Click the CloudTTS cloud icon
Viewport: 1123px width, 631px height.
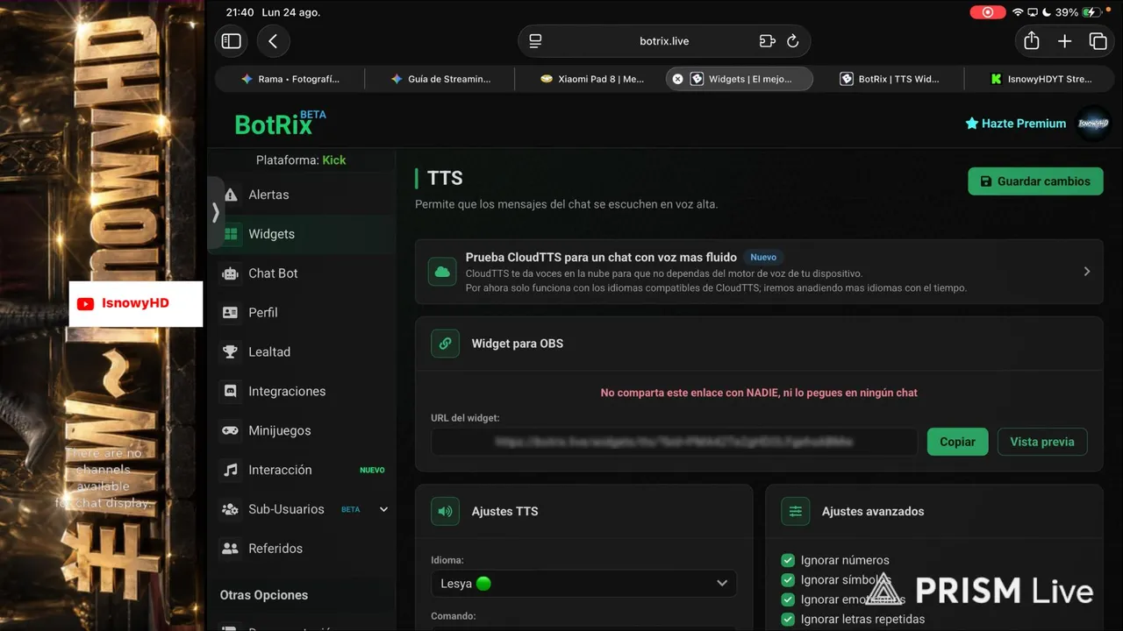pyautogui.click(x=442, y=272)
